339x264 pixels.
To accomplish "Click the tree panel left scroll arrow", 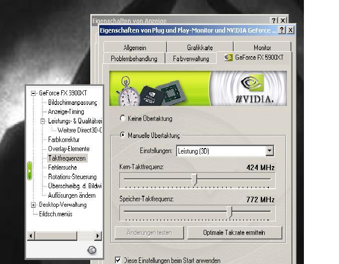I will (x=31, y=236).
